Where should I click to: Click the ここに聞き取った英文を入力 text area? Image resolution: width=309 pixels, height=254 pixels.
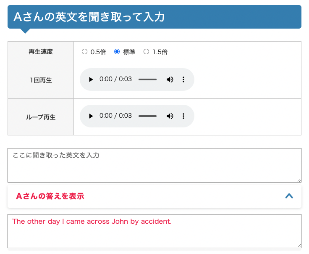pyautogui.click(x=154, y=165)
